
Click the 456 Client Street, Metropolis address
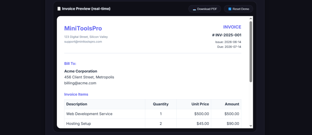point(89,77)
